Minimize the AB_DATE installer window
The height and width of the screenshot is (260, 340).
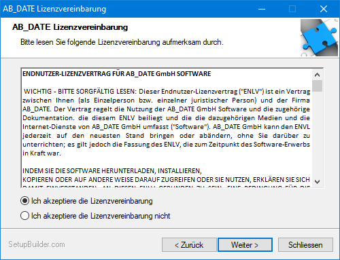(262, 9)
